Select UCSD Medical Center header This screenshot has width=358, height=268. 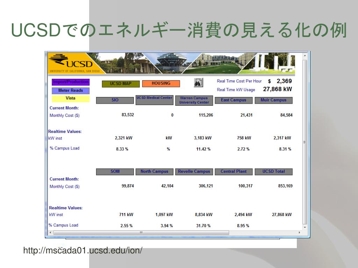(x=154, y=100)
